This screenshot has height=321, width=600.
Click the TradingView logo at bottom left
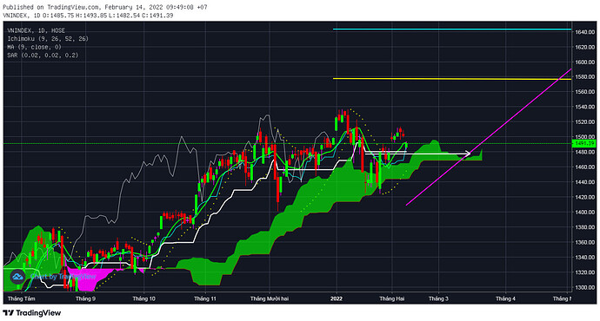(32, 313)
